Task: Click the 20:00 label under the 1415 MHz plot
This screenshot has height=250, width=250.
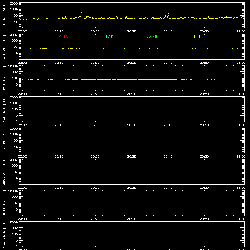Action: (x=22, y=125)
